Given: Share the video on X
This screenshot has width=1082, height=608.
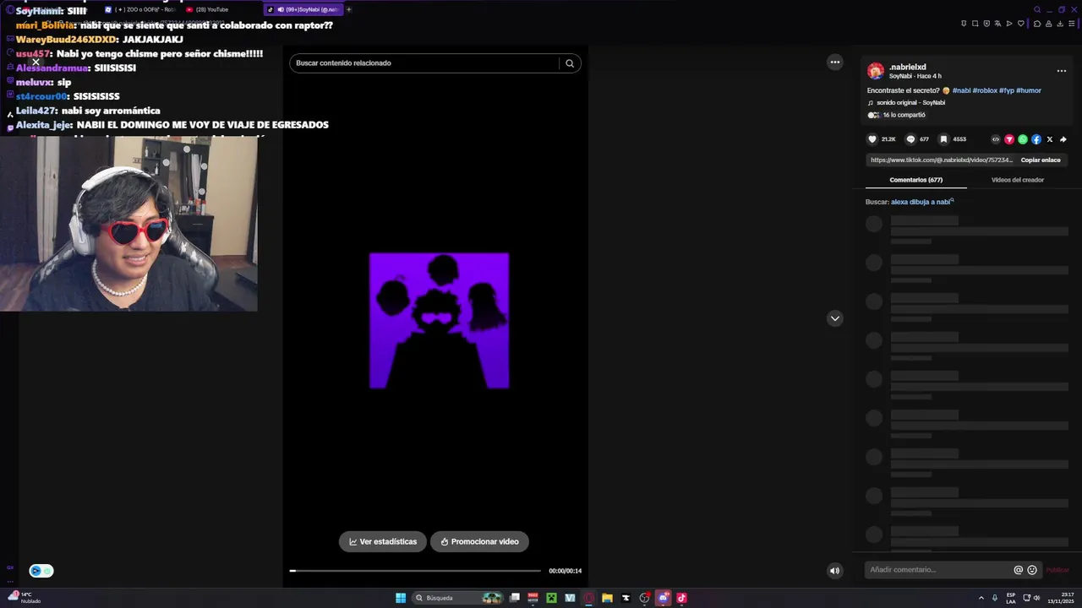Looking at the screenshot, I should coord(1050,139).
